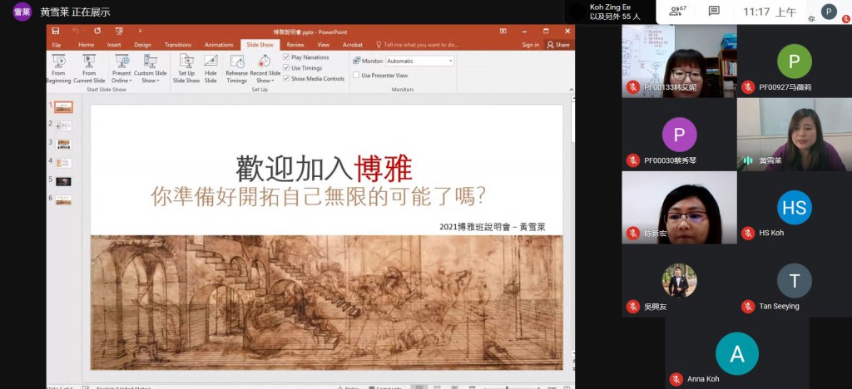The height and width of the screenshot is (389, 852).
Task: Select 陈新宏 video tile
Action: click(679, 207)
